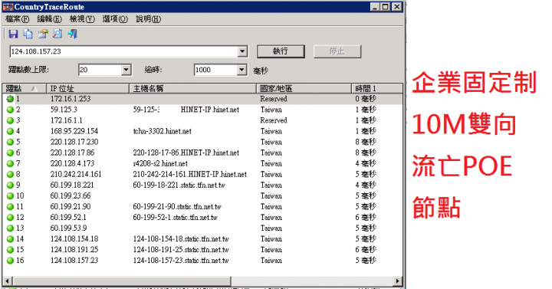Sort by the 主機名稱 column header

[x=193, y=88]
